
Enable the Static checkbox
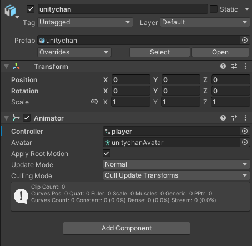tap(214, 9)
